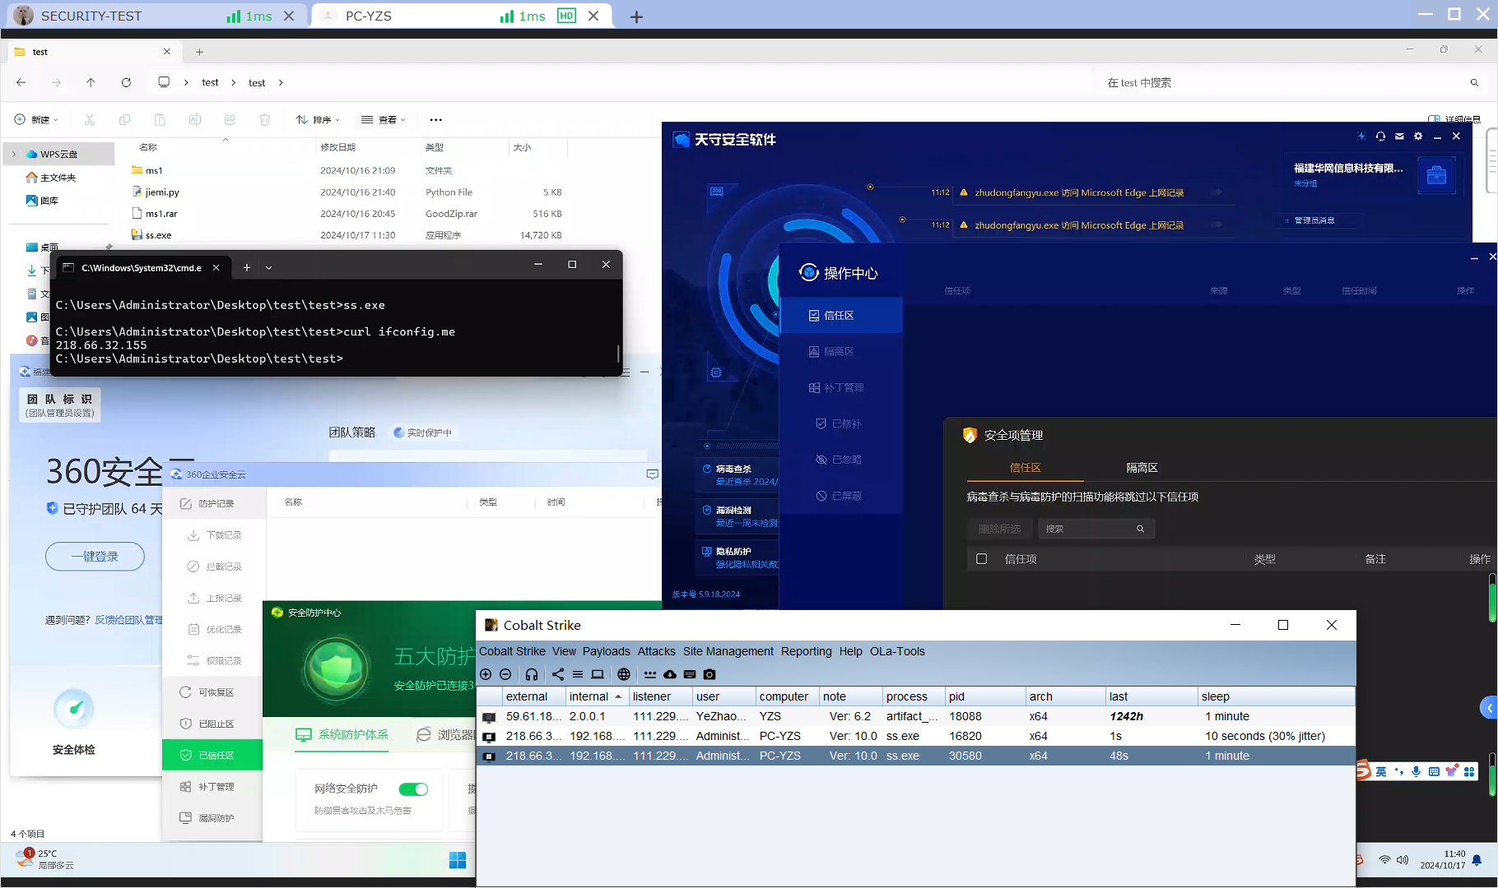1498x888 pixels.
Task: Open web log via globe icon
Action: tap(624, 674)
